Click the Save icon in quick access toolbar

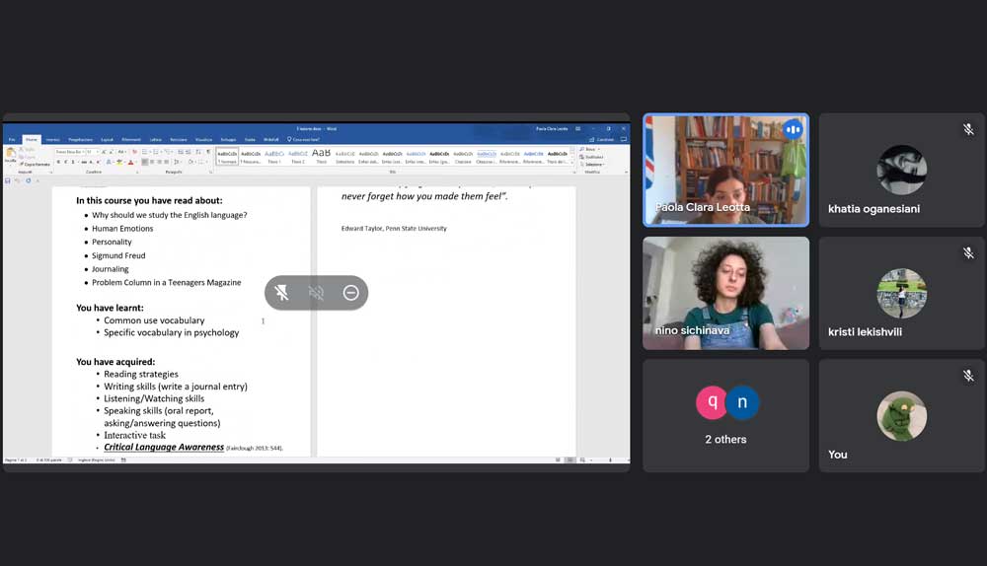pos(8,180)
